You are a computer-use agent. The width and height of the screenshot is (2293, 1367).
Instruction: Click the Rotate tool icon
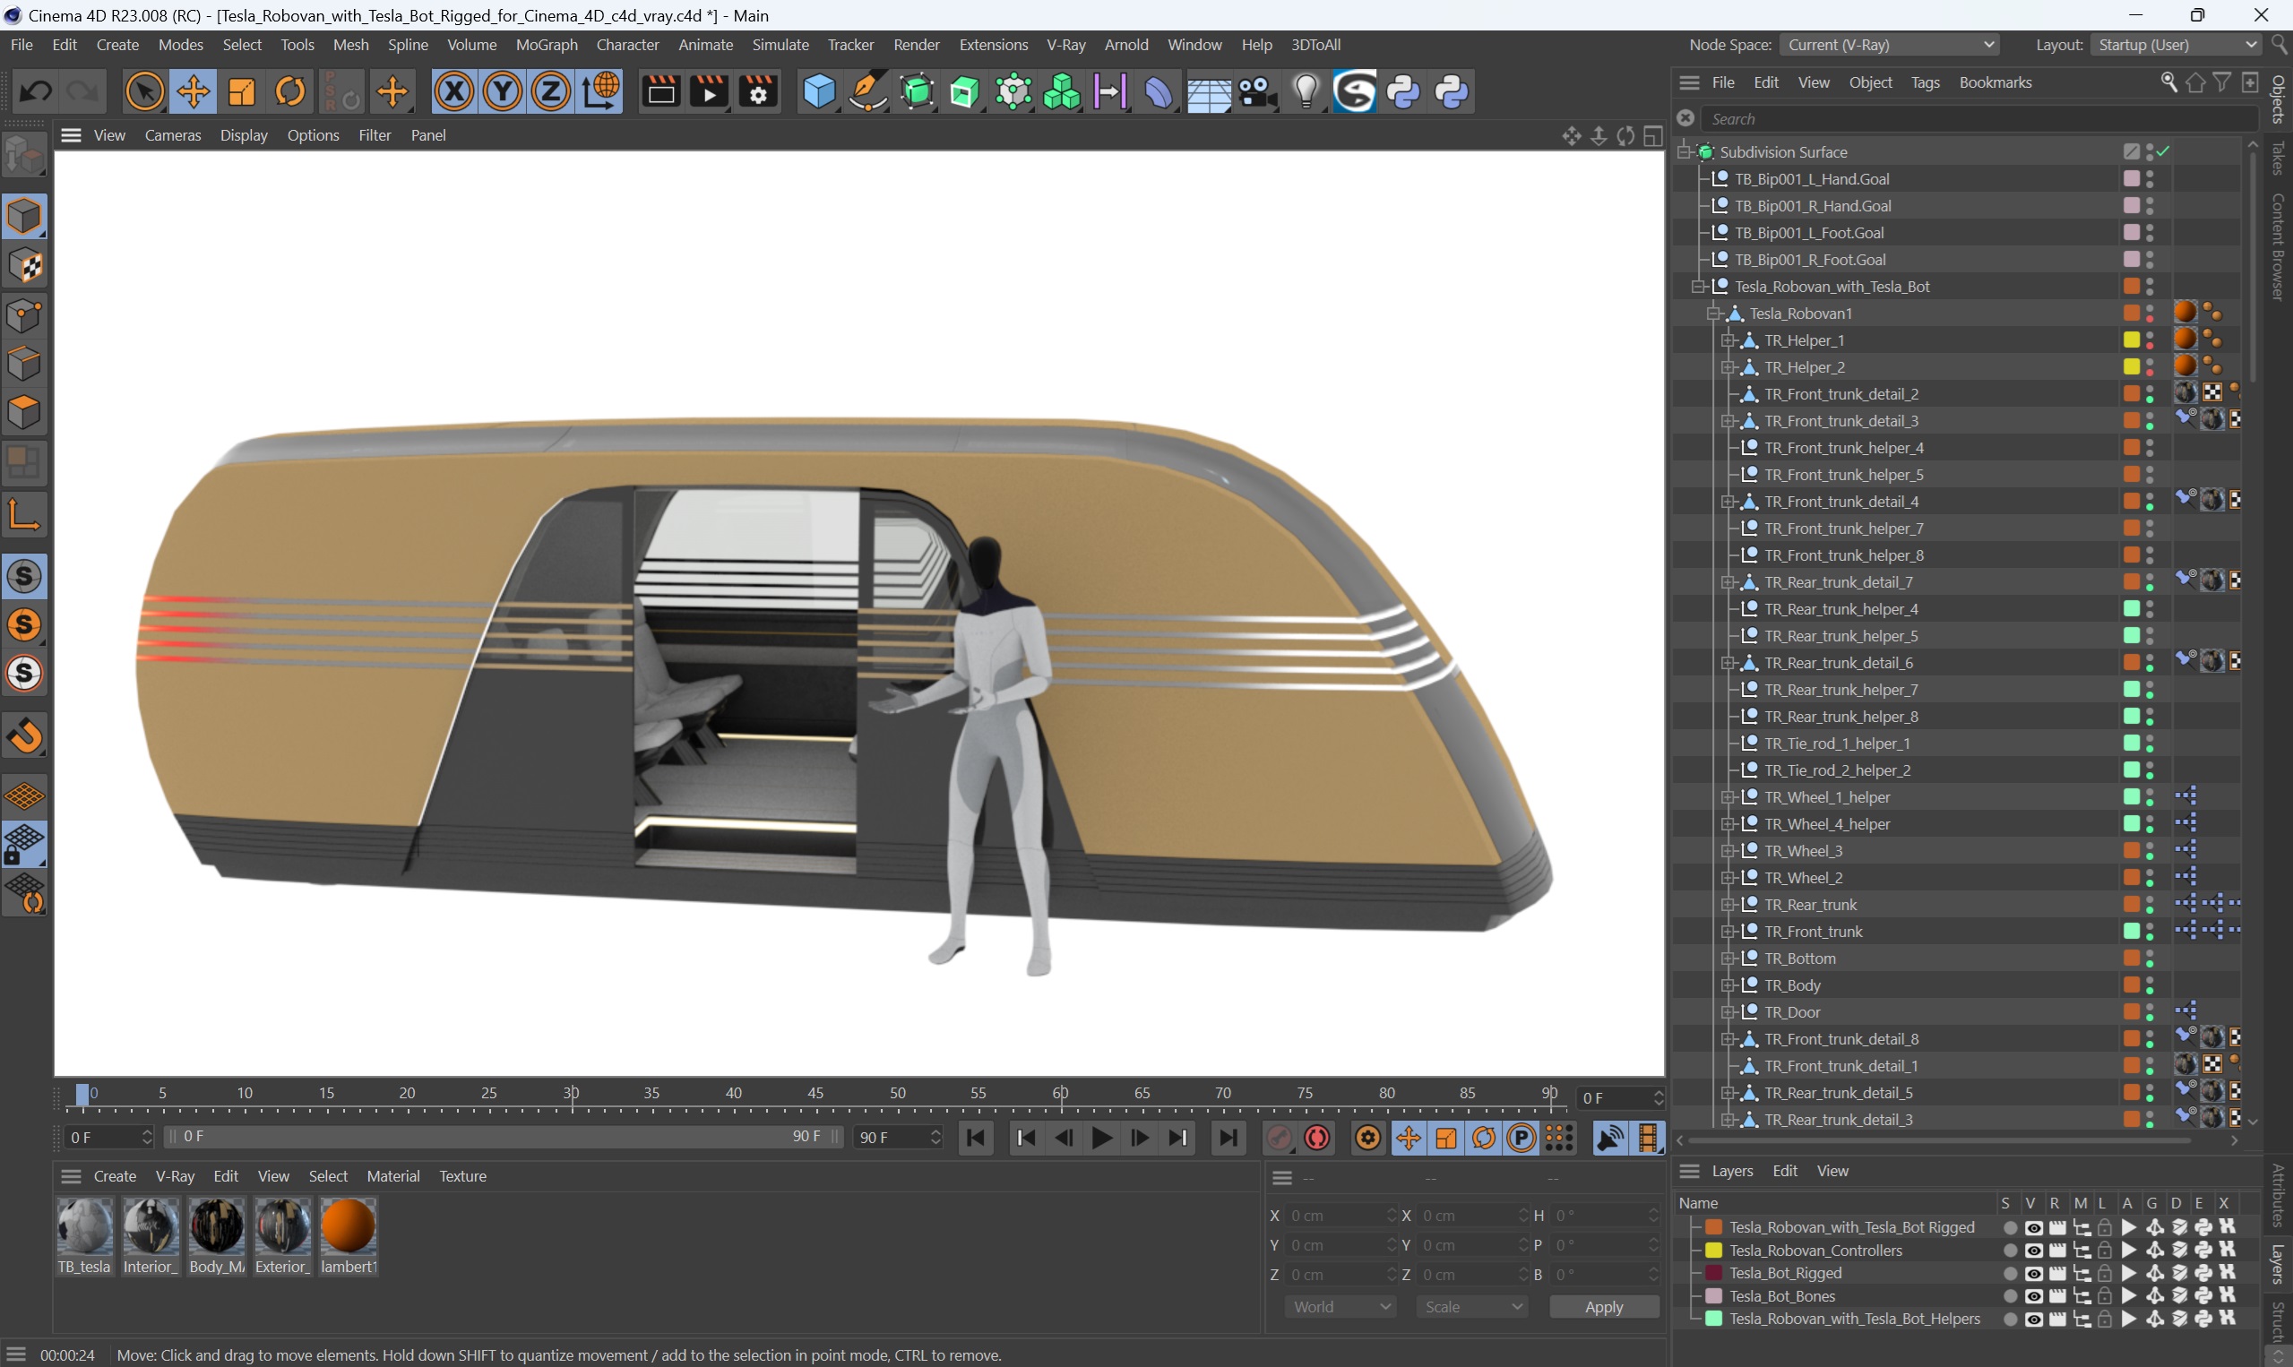point(289,93)
